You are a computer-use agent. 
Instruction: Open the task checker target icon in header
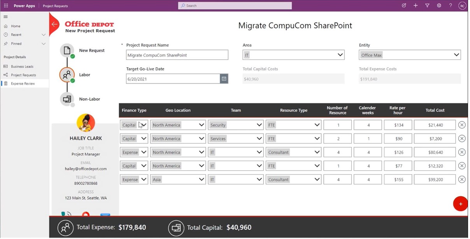[x=404, y=6]
